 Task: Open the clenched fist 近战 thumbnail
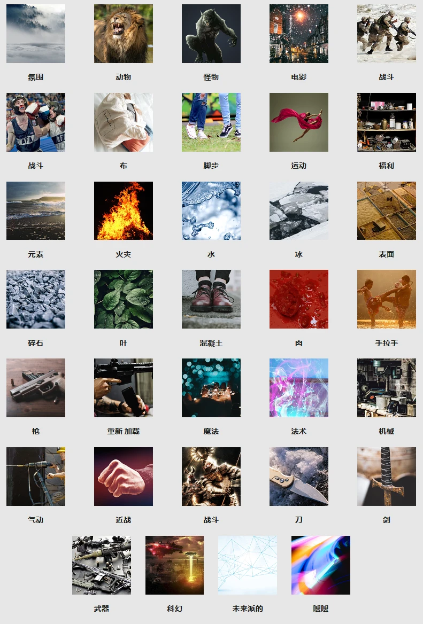coord(124,477)
